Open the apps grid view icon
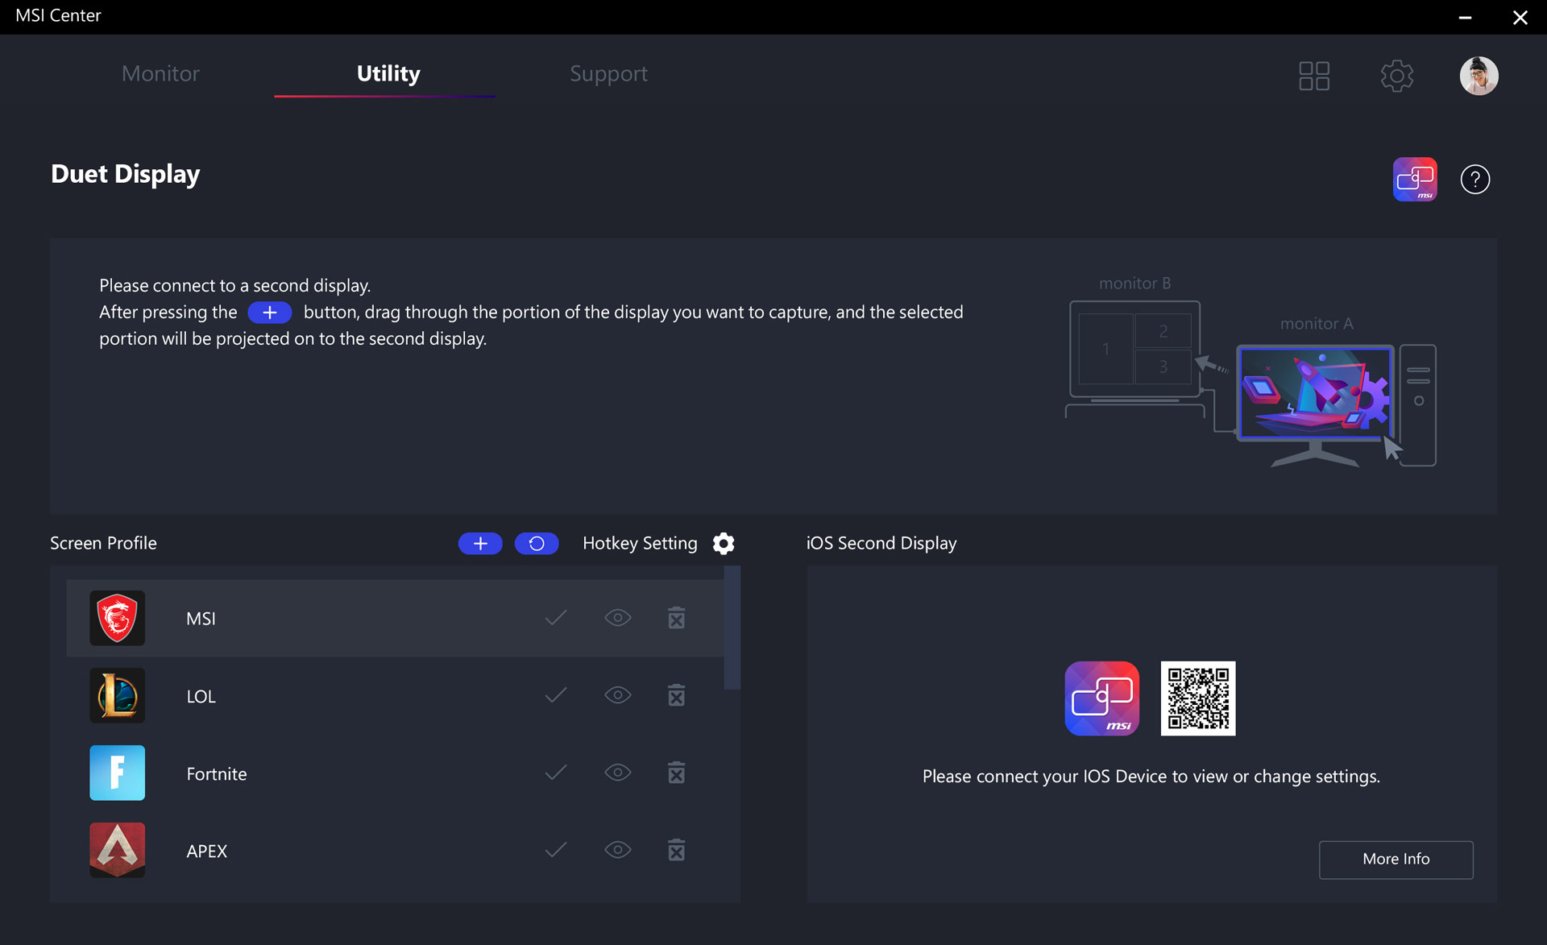Viewport: 1547px width, 945px height. 1313,76
